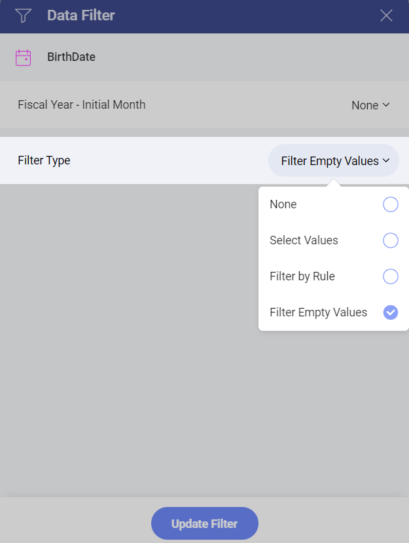Open the Filter Empty Values type dropdown

click(334, 160)
